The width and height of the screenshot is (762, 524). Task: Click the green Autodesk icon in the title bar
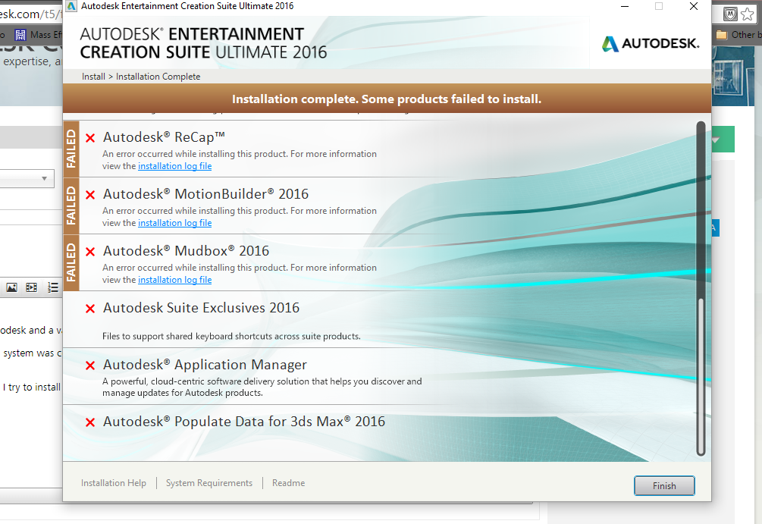[x=71, y=6]
